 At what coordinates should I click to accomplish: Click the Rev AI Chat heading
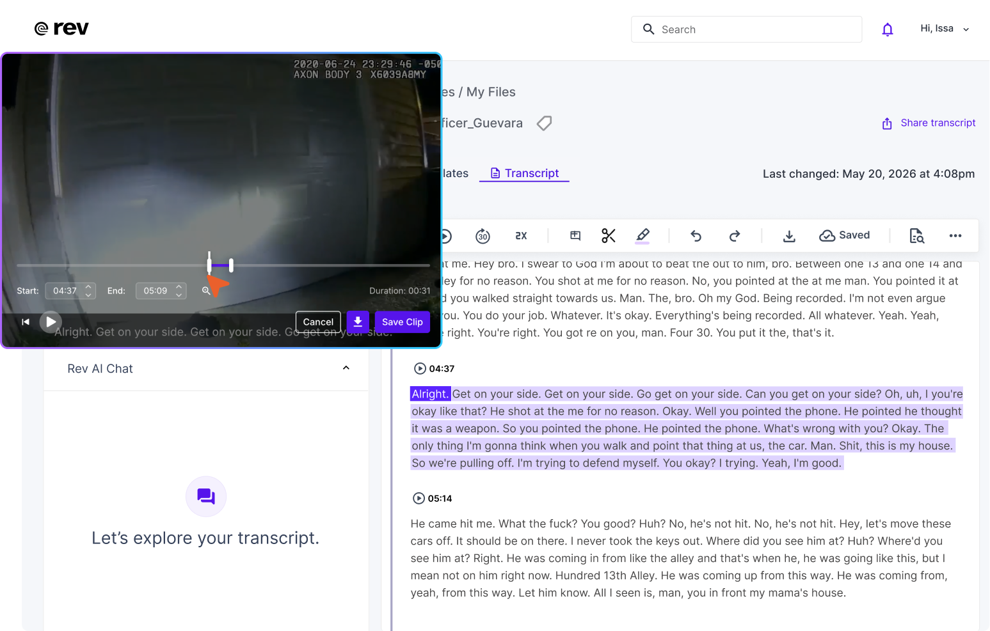click(100, 369)
